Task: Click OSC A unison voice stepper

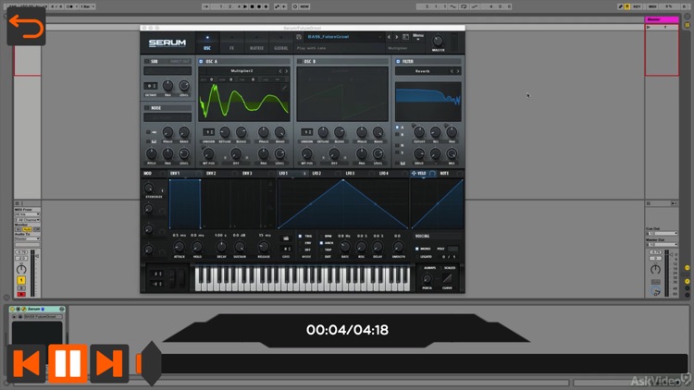Action: point(208,132)
